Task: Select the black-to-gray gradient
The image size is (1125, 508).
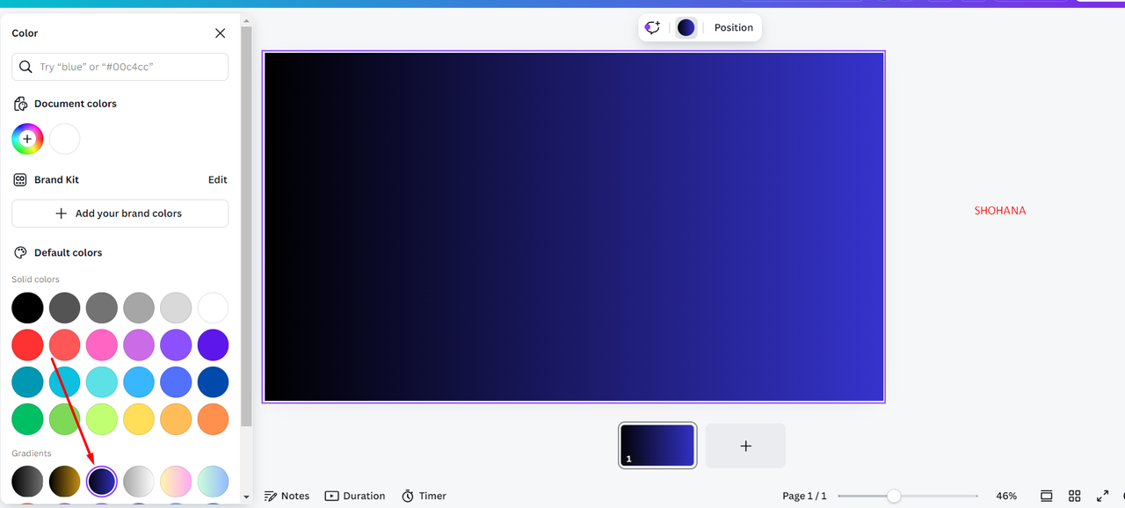Action: coord(27,482)
